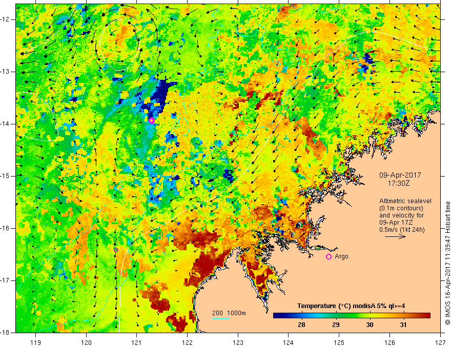Click the longitude 119 axis label
Screen dimensions: 451x348
point(36,342)
